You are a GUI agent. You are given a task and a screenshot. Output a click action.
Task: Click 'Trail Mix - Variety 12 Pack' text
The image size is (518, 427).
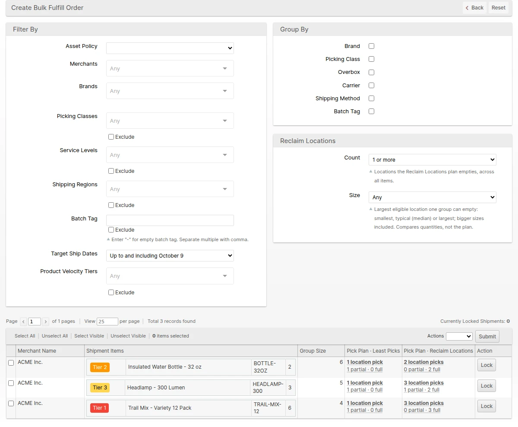[160, 408]
